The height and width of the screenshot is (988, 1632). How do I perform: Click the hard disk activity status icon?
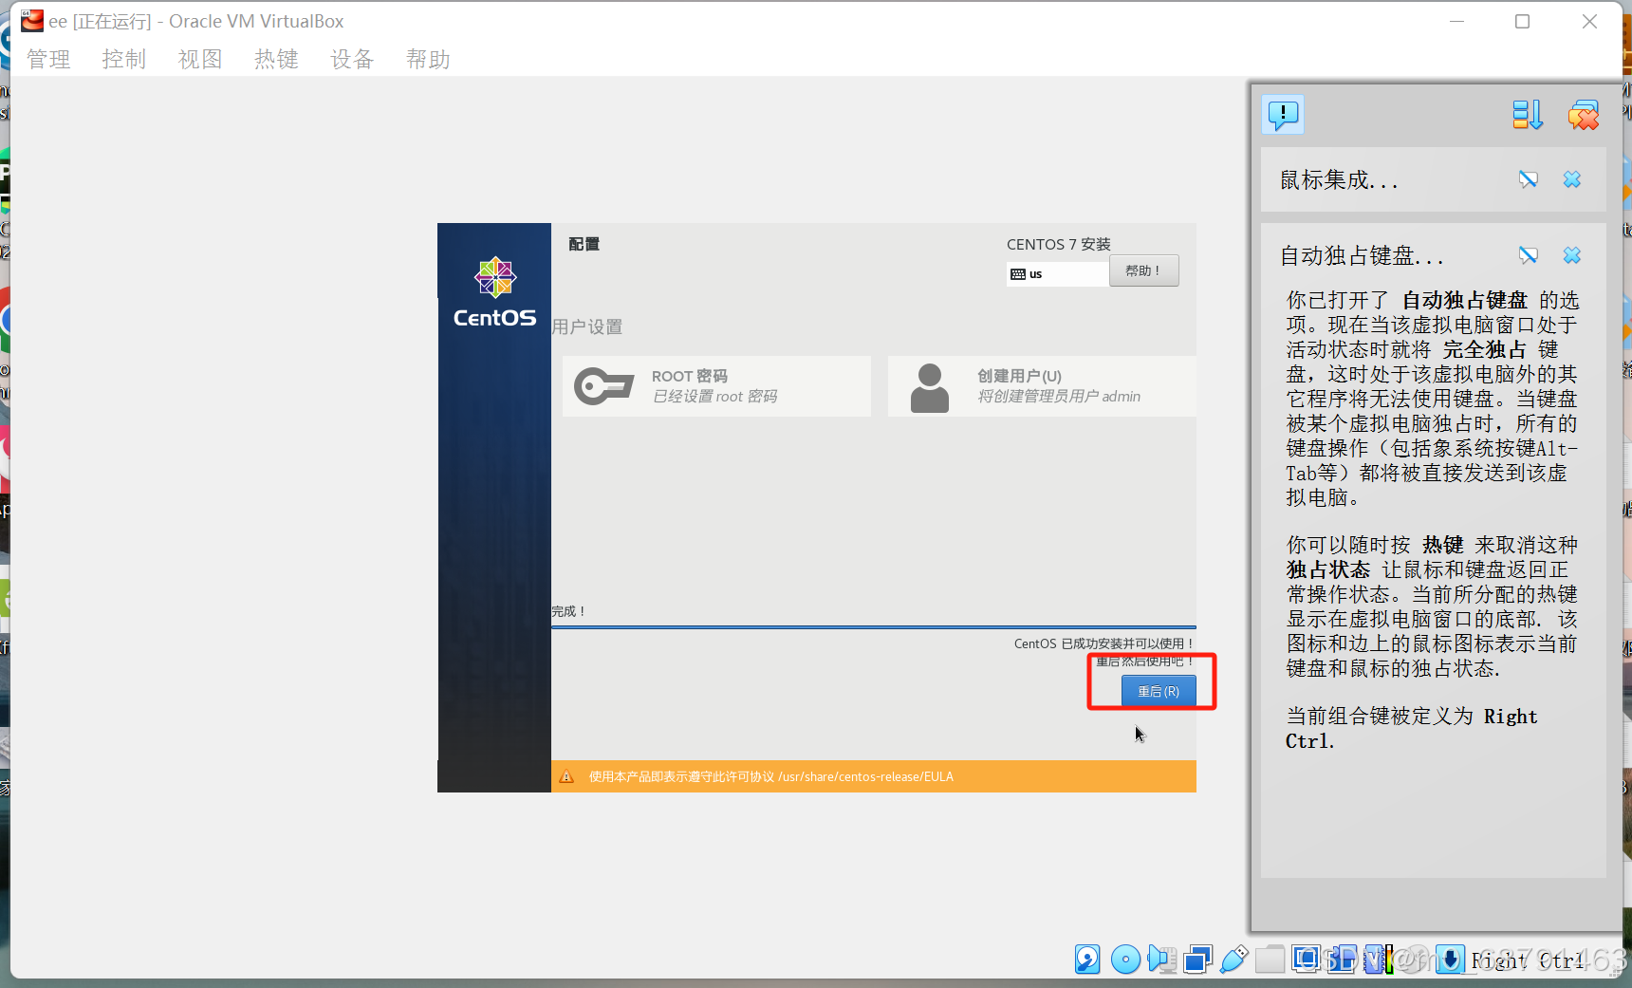coord(1087,960)
